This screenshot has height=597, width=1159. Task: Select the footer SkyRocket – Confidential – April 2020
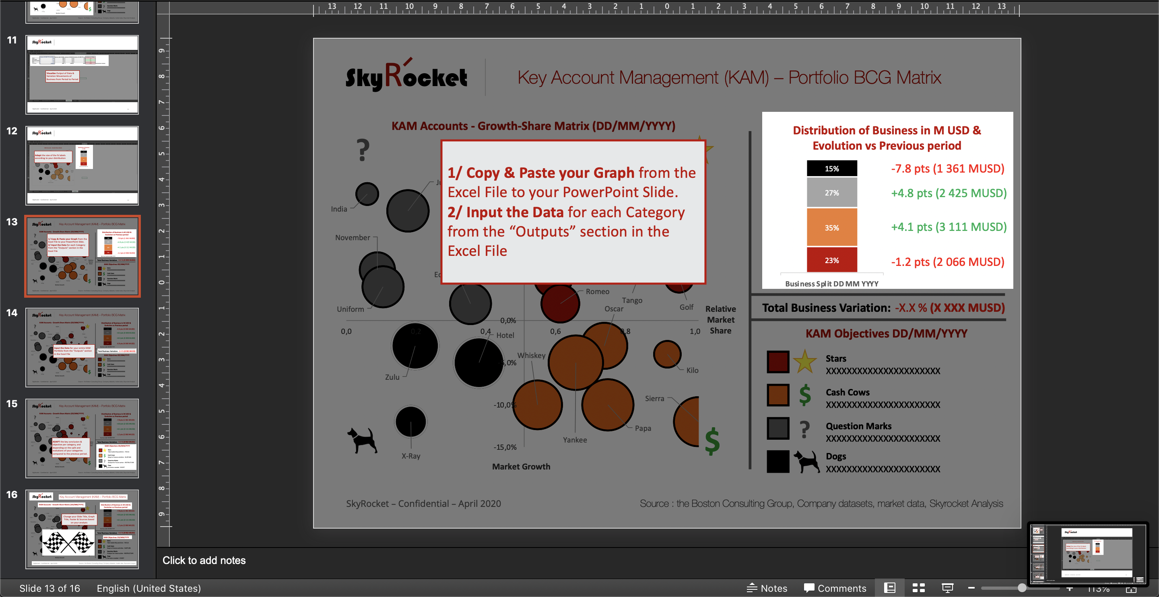[423, 503]
